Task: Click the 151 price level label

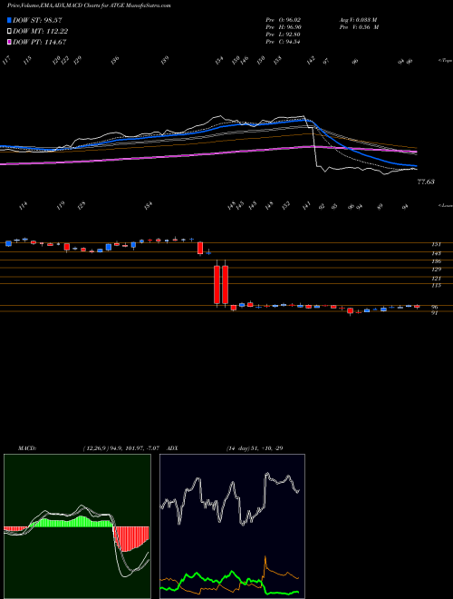Action: (436, 244)
